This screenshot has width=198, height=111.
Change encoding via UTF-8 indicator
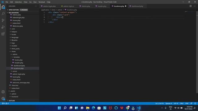(176, 103)
